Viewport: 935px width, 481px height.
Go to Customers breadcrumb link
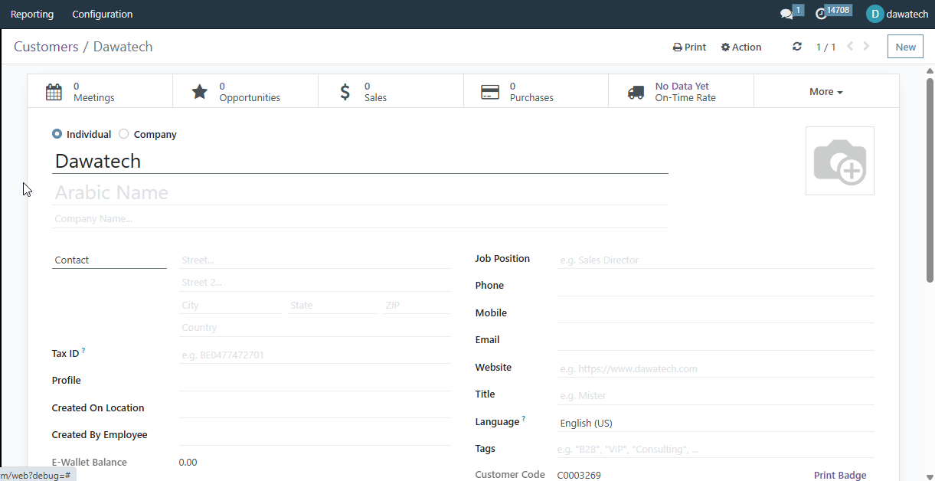coord(46,47)
